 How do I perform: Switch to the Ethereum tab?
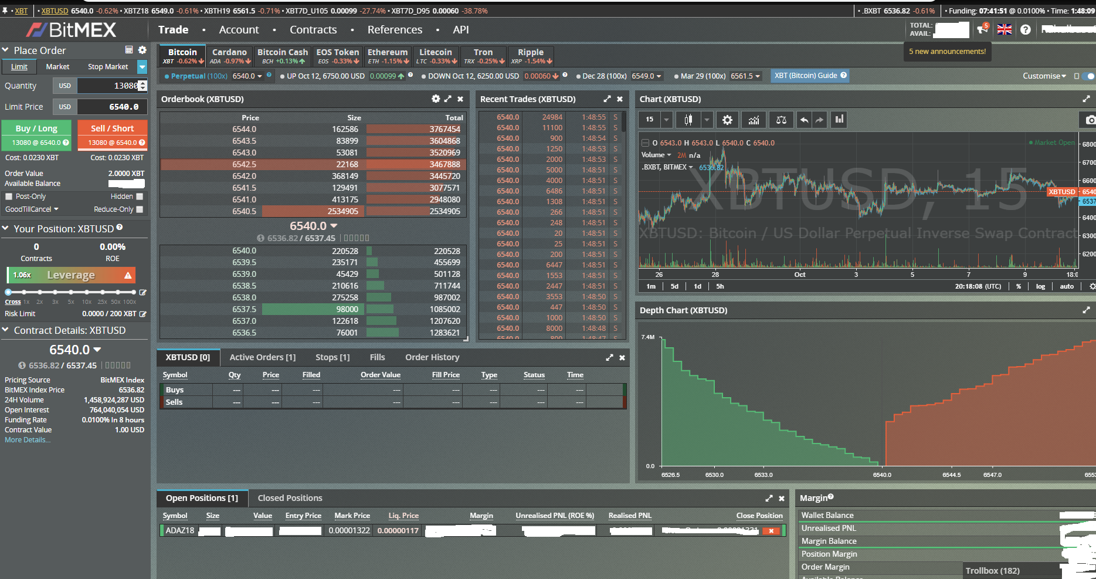tap(388, 56)
